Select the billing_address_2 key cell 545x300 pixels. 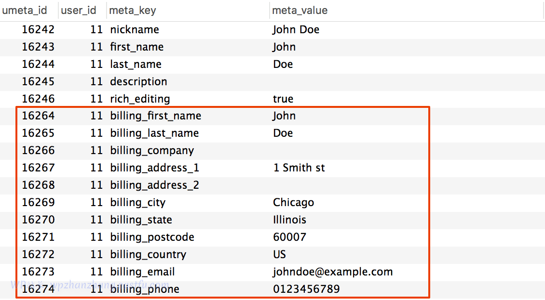pos(154,185)
